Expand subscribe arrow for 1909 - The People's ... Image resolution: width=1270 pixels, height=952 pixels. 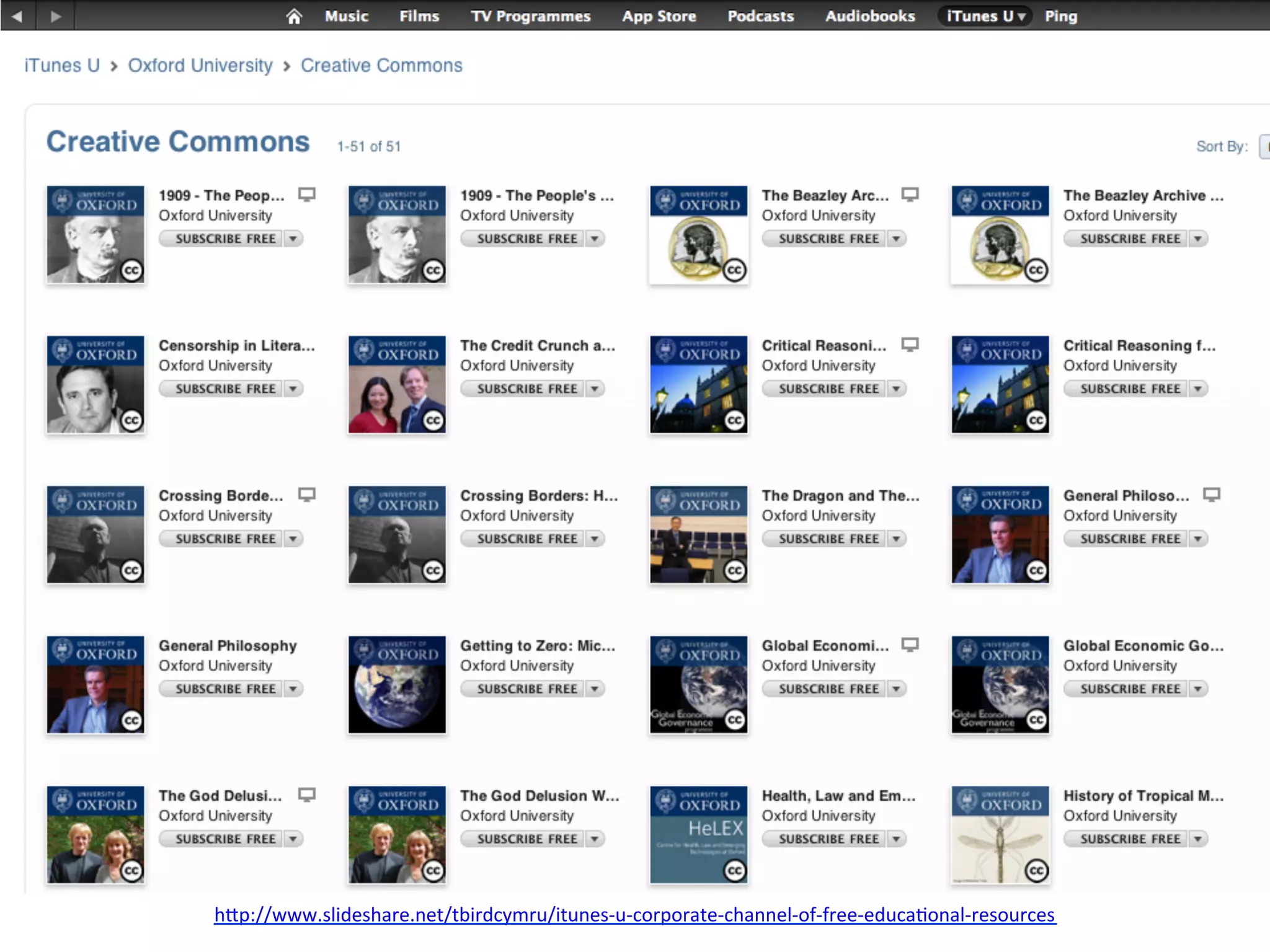595,239
